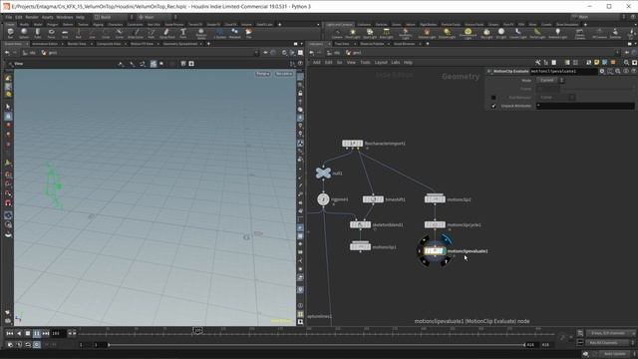638x359 pixels.
Task: Open the parameter gear menu icon
Action: pos(602,71)
